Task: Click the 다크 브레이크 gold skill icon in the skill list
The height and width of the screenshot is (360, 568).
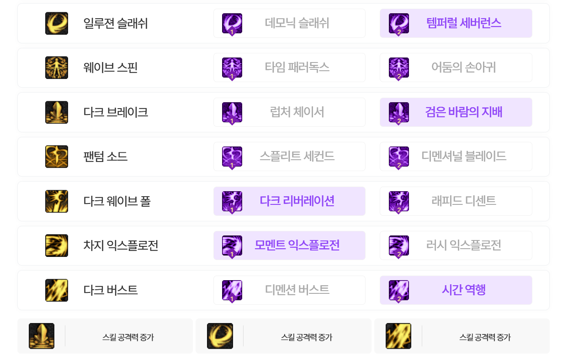Action: click(57, 112)
